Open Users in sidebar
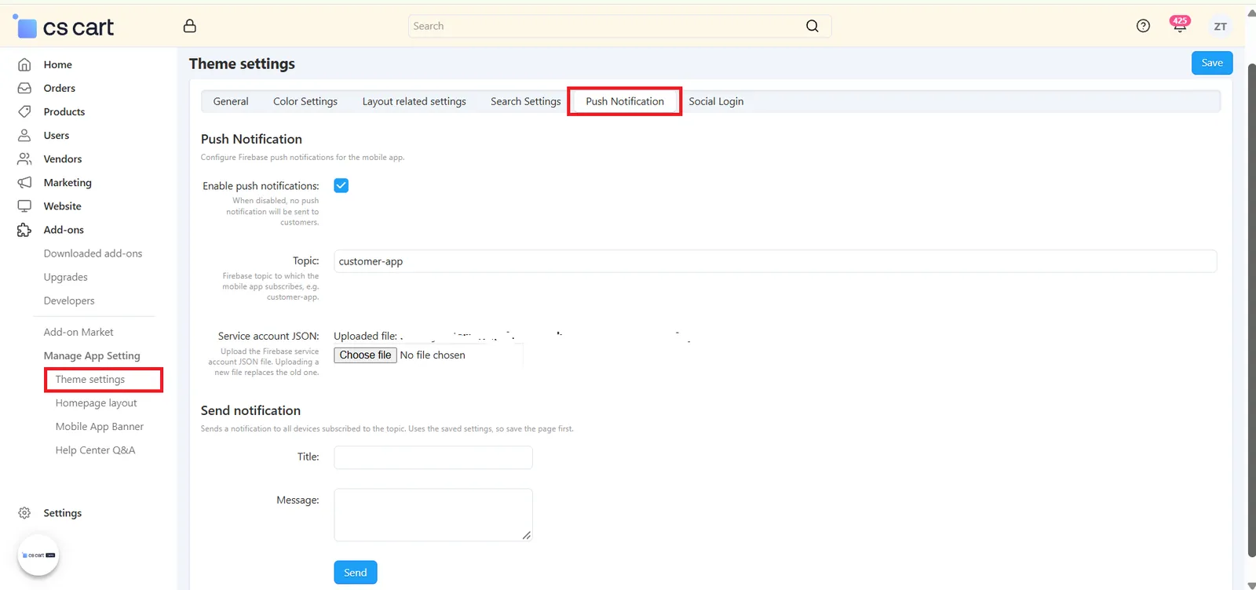Image resolution: width=1256 pixels, height=590 pixels. (57, 135)
